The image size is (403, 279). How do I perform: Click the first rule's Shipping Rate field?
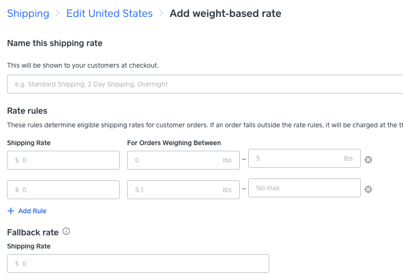[63, 160]
